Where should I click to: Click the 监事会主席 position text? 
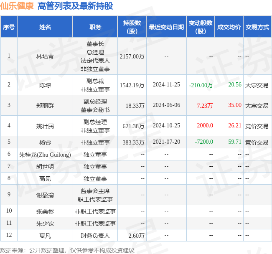(x=95, y=191)
